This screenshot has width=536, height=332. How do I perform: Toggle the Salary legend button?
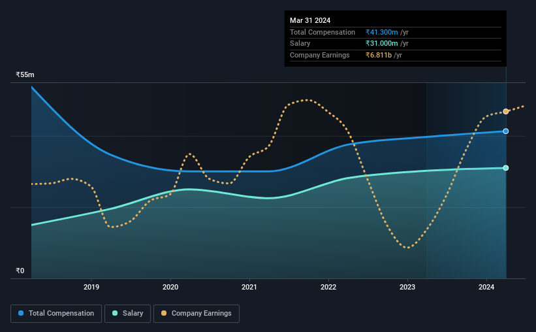tap(127, 314)
